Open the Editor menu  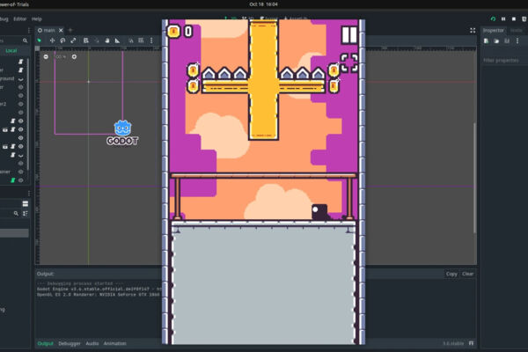pos(19,18)
